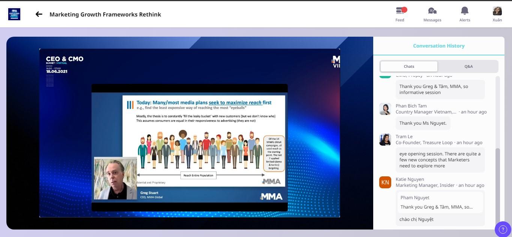The height and width of the screenshot is (237, 512).
Task: Open Xuân's profile avatar
Action: [497, 11]
